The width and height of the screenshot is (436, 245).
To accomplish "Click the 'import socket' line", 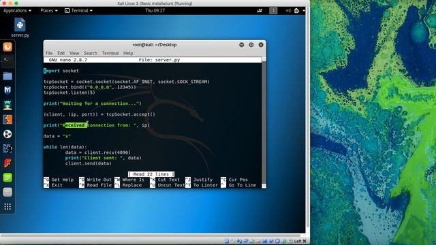I will click(61, 71).
